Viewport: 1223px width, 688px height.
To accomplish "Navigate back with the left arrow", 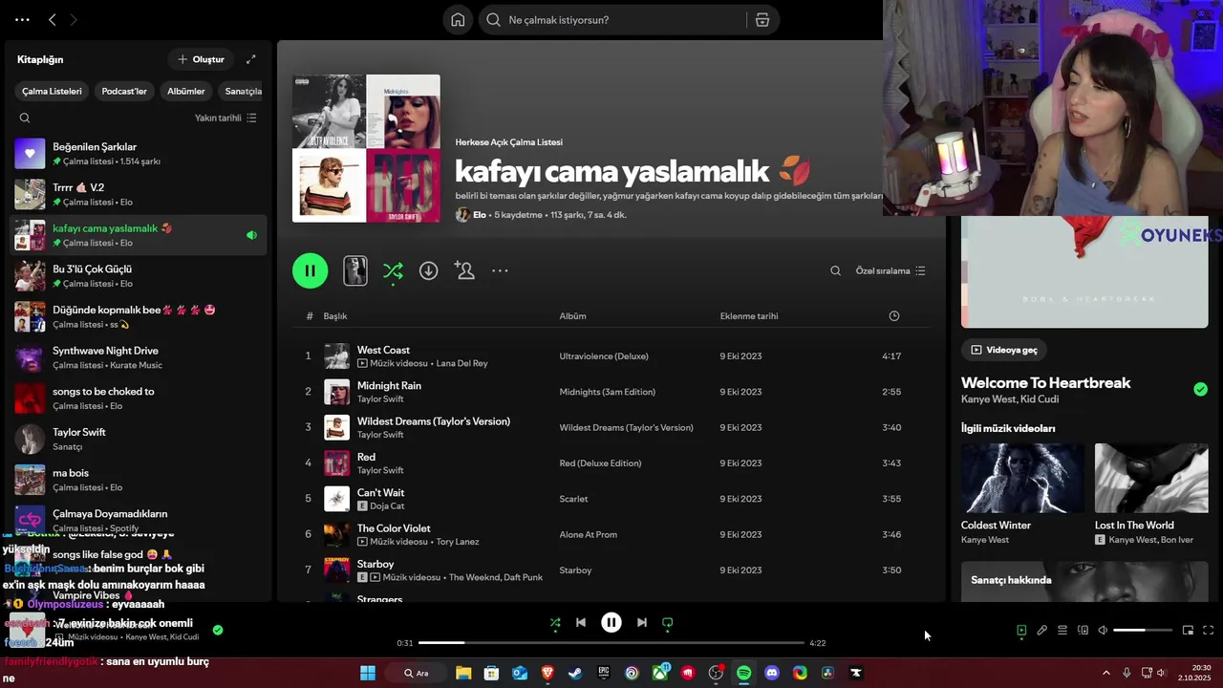I will (53, 19).
